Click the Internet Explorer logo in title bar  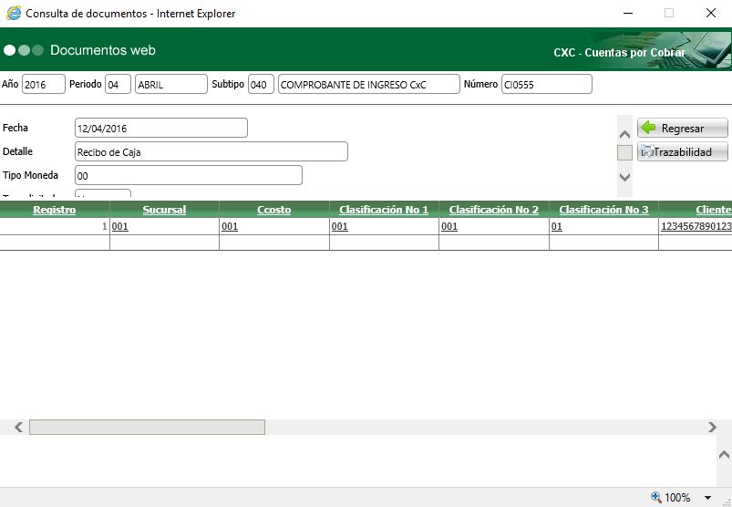(x=14, y=14)
